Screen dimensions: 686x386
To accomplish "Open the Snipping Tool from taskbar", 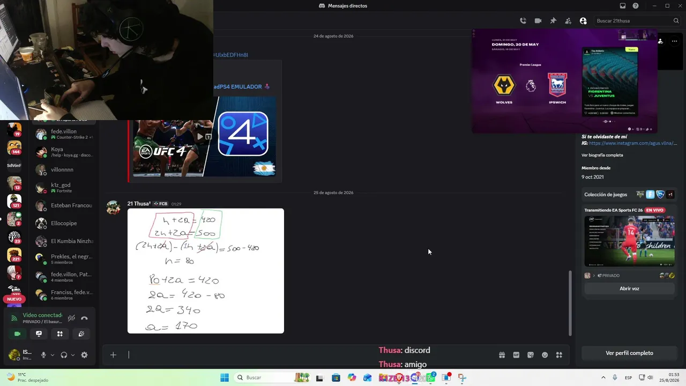I will (x=462, y=377).
